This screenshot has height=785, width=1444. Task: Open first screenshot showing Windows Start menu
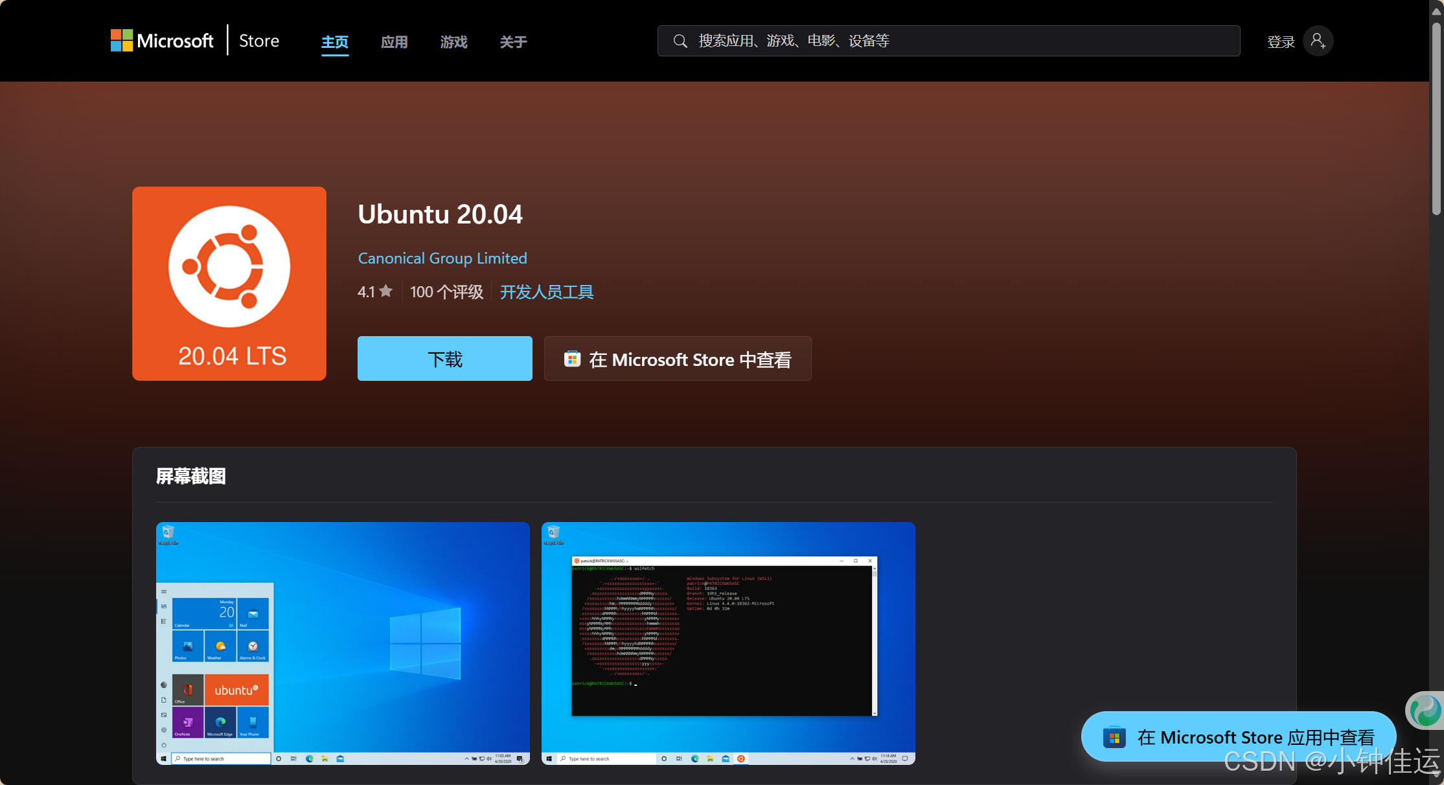(x=343, y=643)
